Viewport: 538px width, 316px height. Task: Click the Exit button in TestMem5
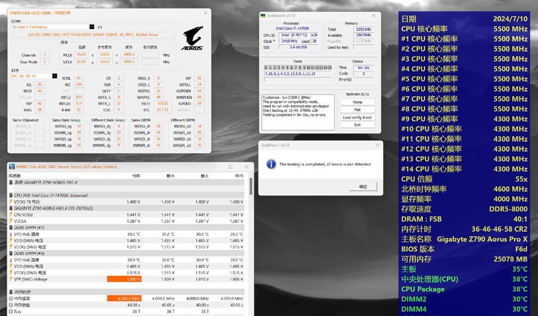click(x=357, y=125)
